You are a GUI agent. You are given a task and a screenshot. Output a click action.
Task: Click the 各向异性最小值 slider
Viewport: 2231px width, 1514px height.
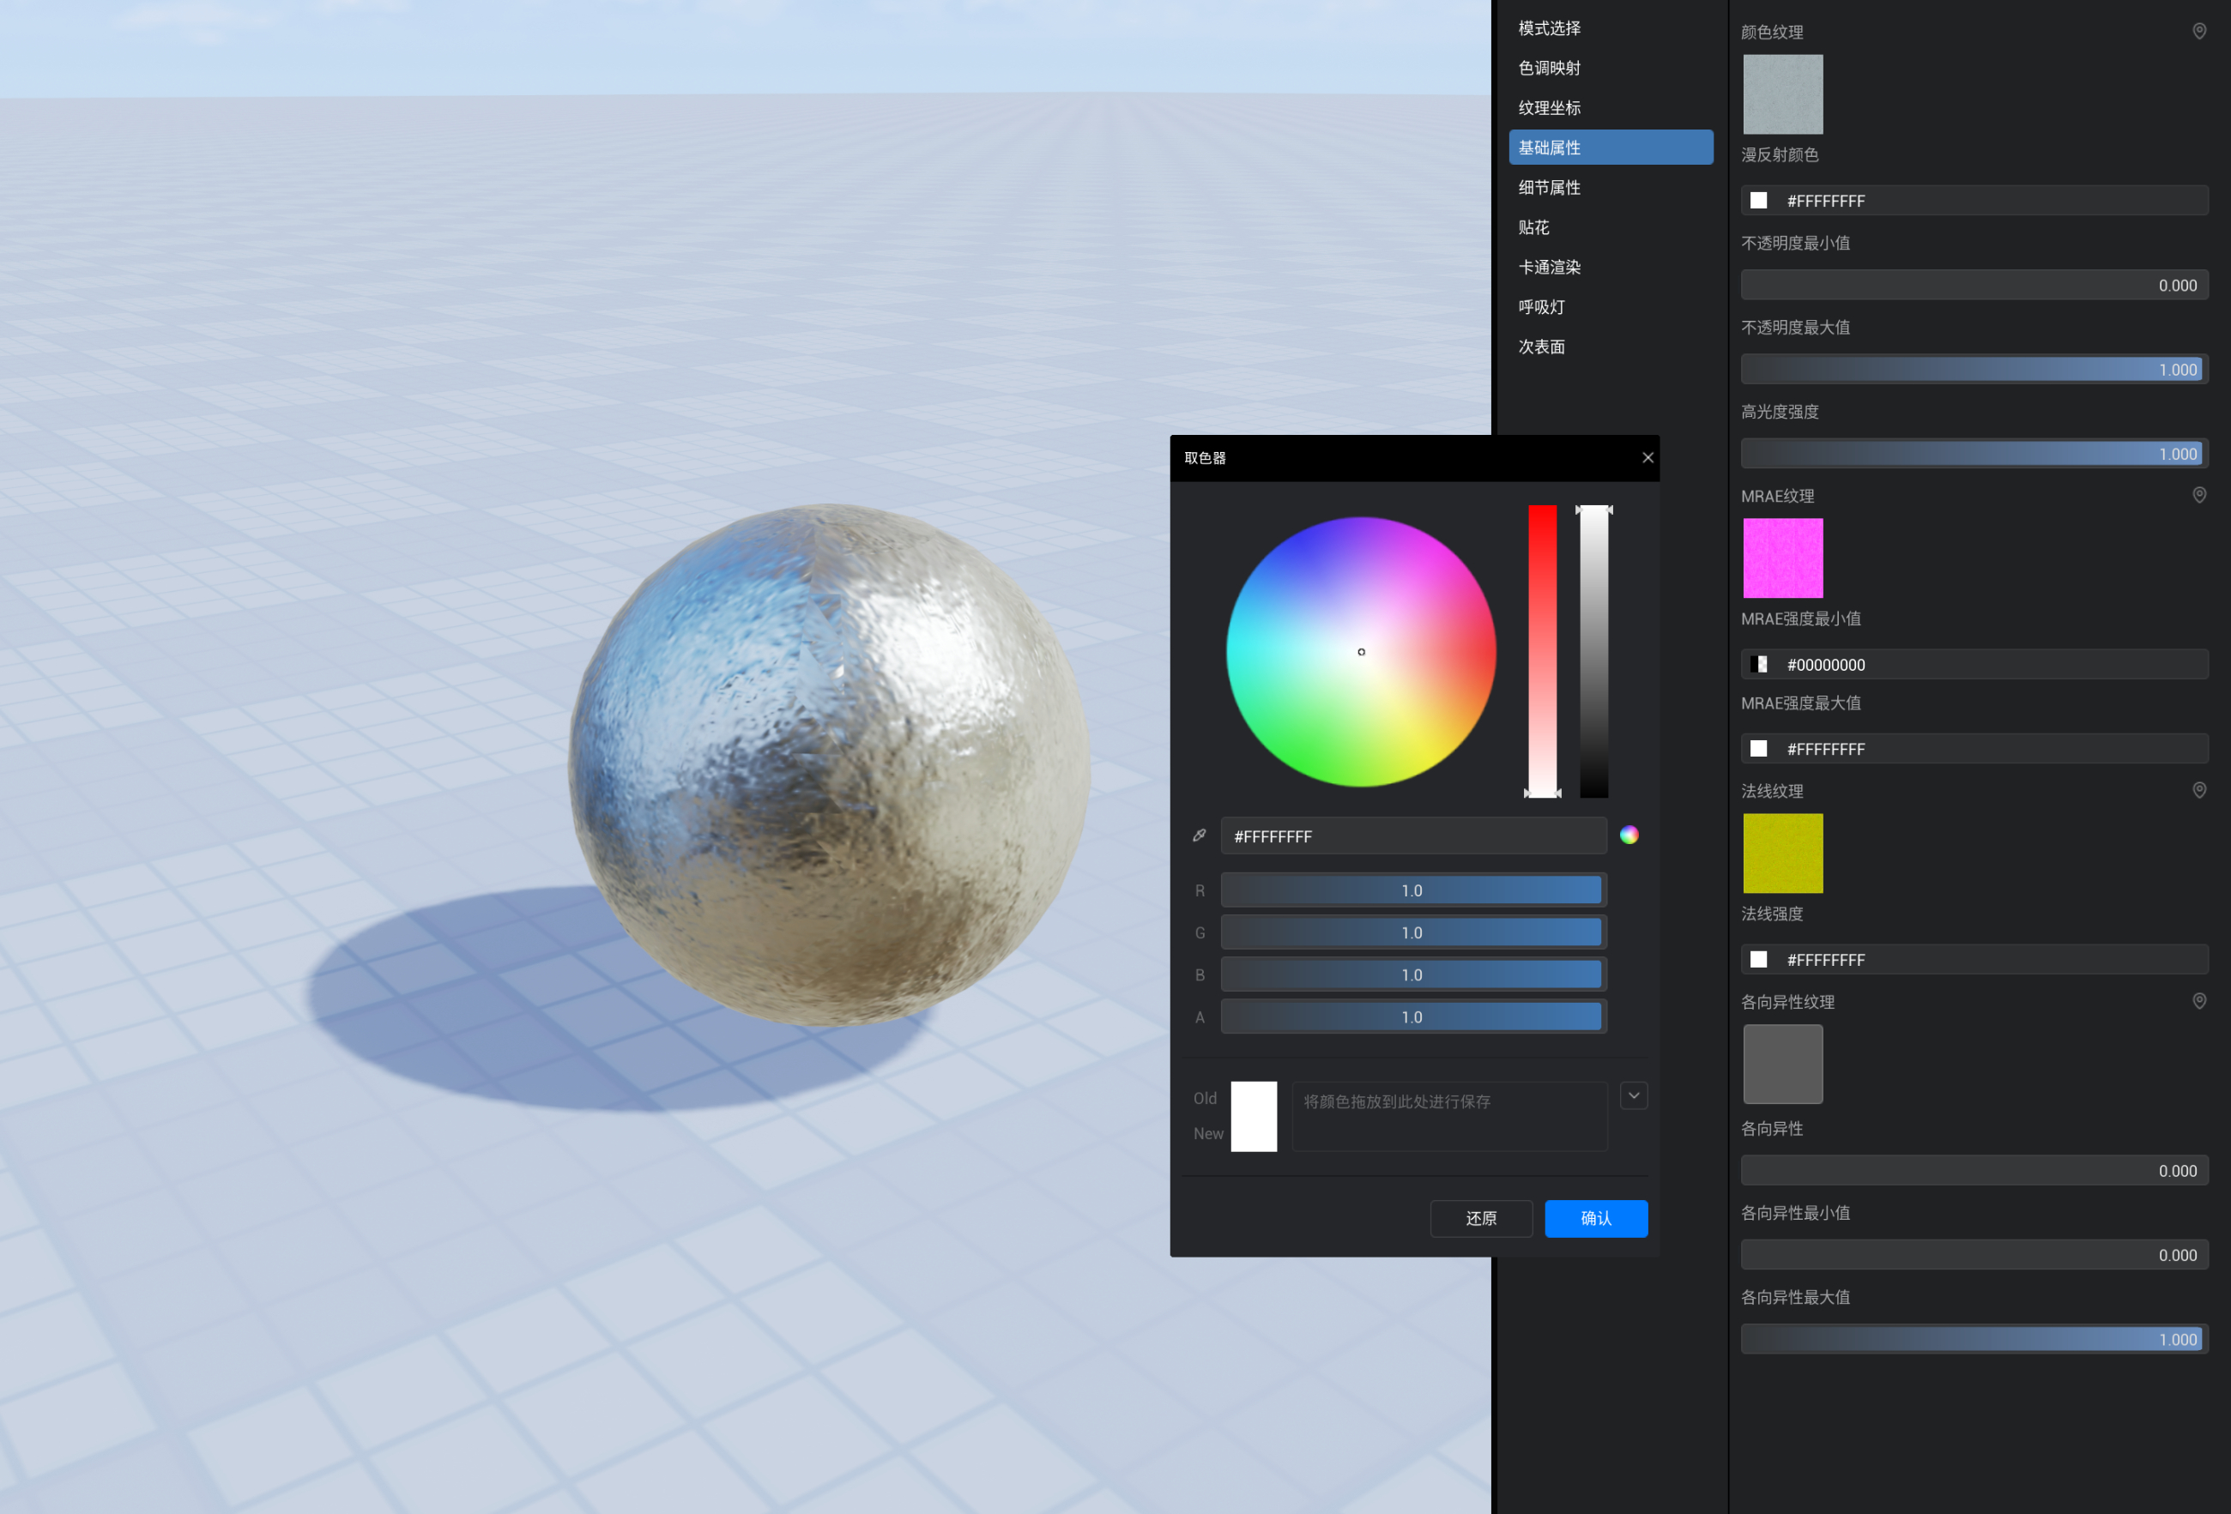point(1974,1255)
